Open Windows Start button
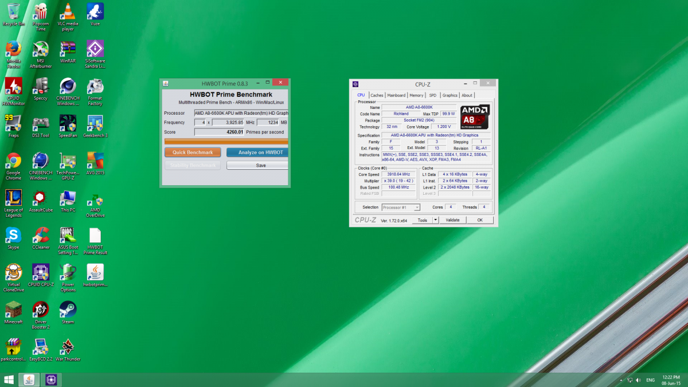 tap(9, 380)
